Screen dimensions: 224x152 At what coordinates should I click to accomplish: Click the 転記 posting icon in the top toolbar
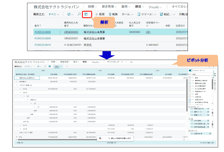click(x=161, y=14)
